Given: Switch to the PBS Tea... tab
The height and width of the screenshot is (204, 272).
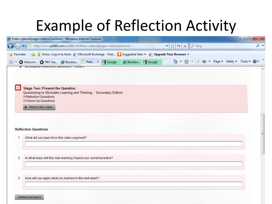Looking at the screenshot, I should [x=49, y=62].
